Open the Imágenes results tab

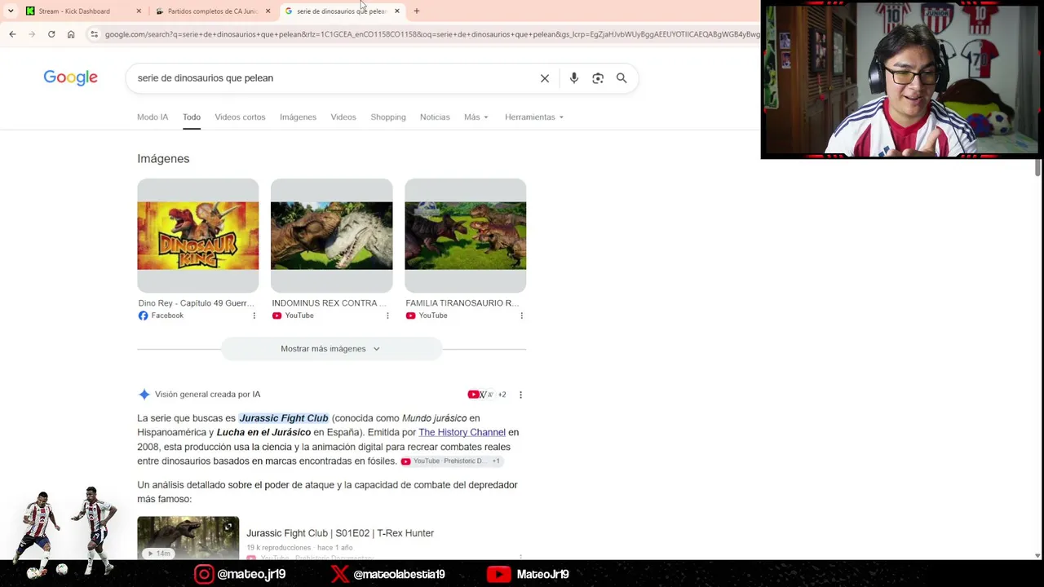tap(298, 117)
